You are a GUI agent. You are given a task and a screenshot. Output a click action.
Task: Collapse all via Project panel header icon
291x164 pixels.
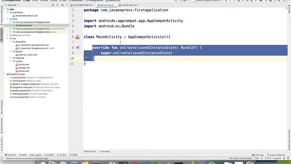(x=57, y=5)
